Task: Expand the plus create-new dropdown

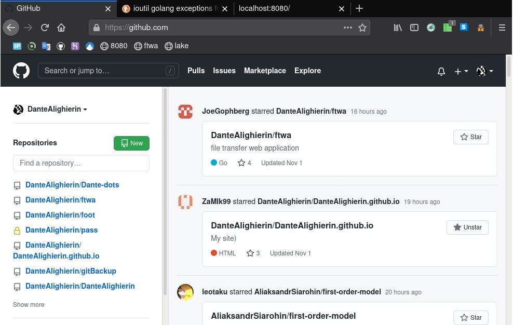Action: (461, 71)
